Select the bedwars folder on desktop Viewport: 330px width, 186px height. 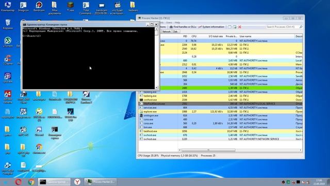(133, 6)
